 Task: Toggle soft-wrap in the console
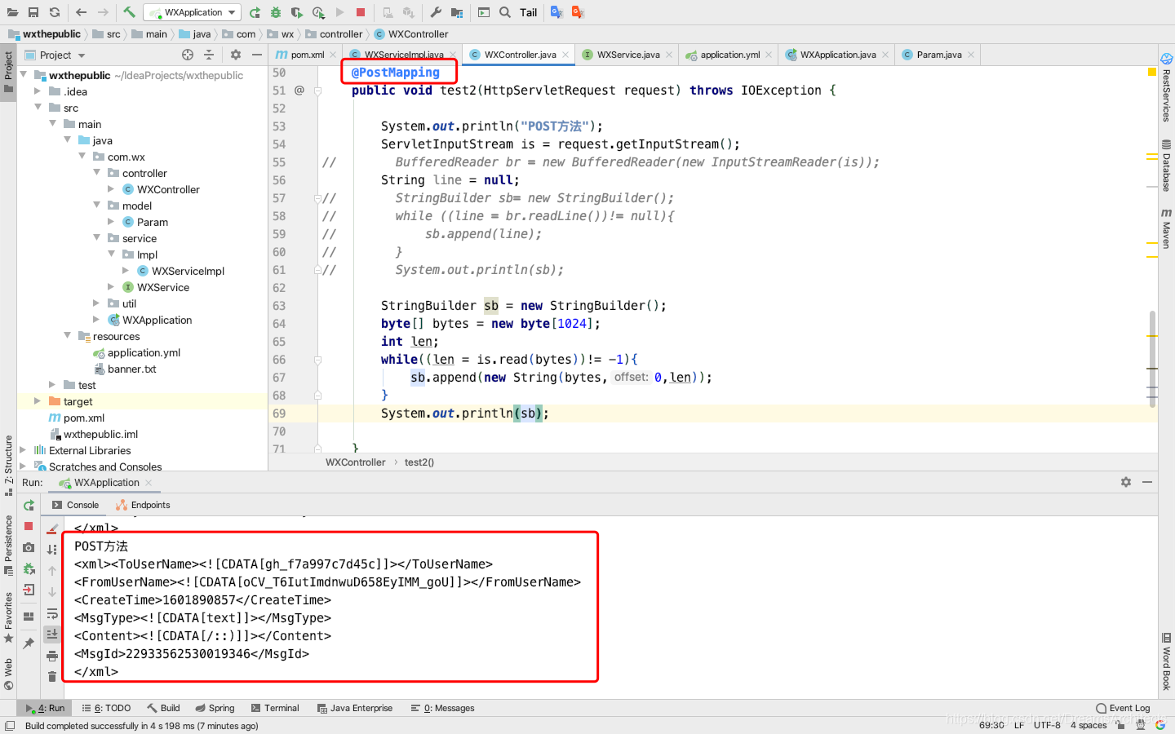coord(52,613)
